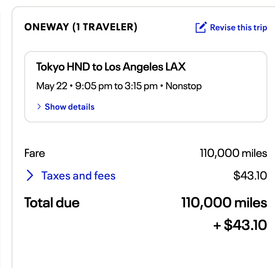Open the Taxes and fees breakdown label
Image resolution: width=275 pixels, height=268 pixels.
78,175
